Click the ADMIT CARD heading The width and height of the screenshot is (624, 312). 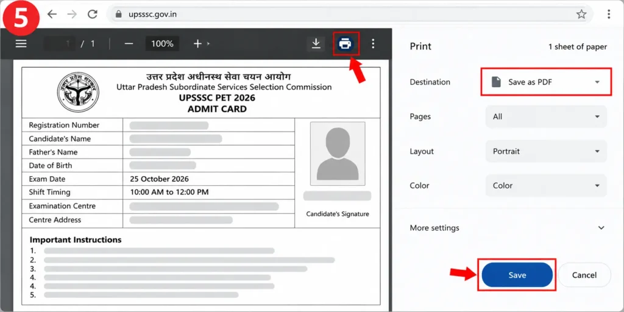(217, 109)
